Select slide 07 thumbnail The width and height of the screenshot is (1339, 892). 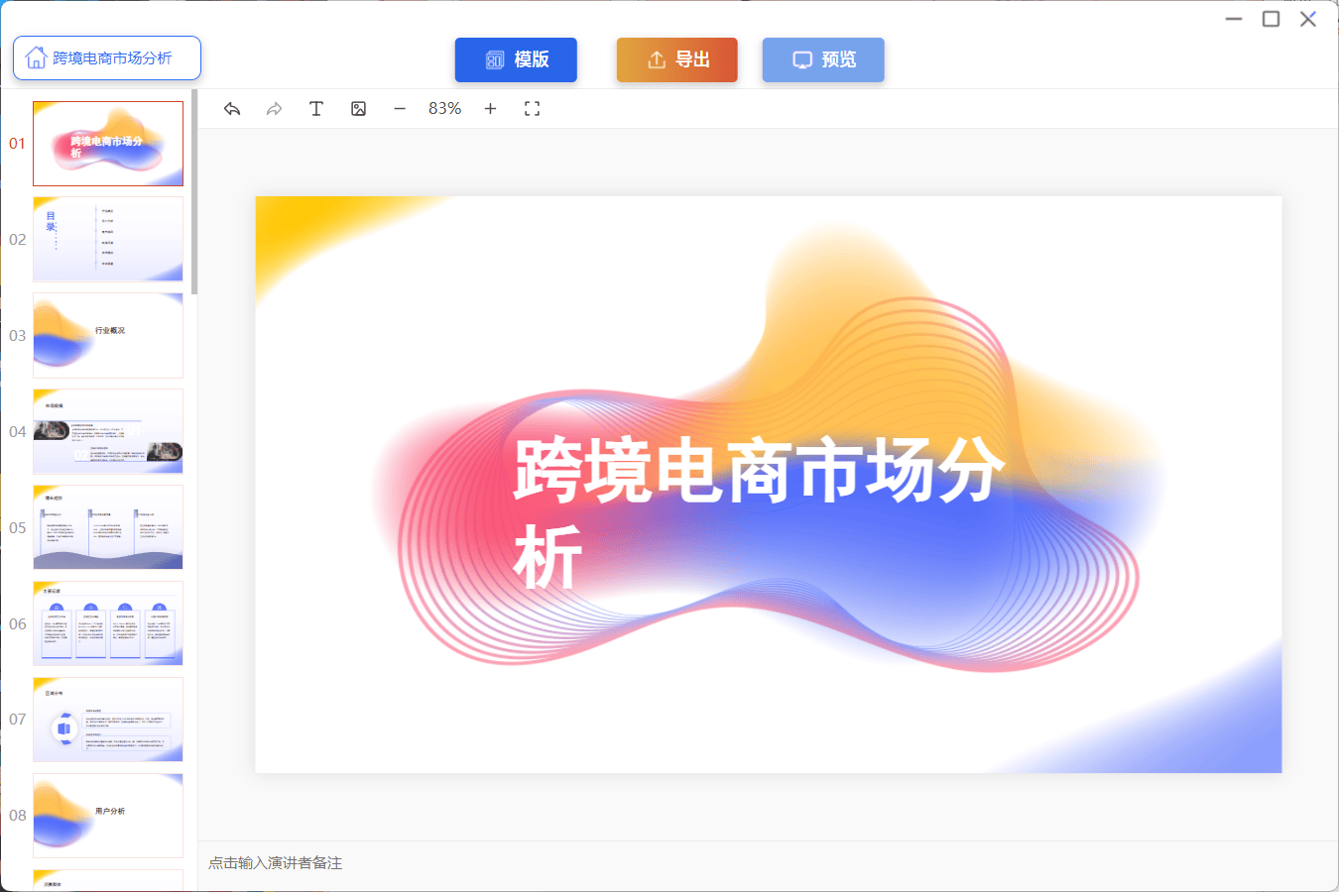tap(108, 720)
